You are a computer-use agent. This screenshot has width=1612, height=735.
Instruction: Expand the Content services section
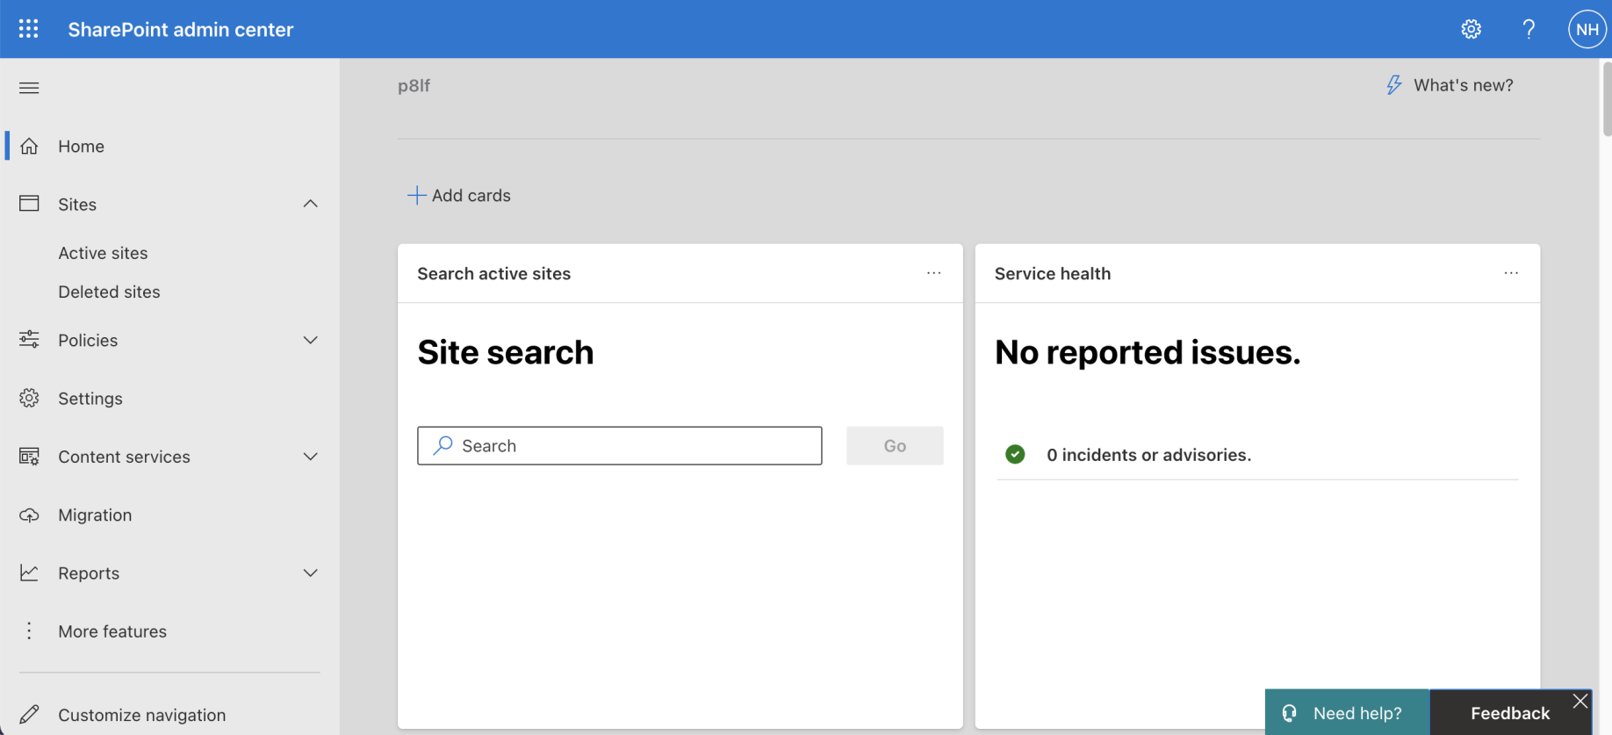coord(310,457)
